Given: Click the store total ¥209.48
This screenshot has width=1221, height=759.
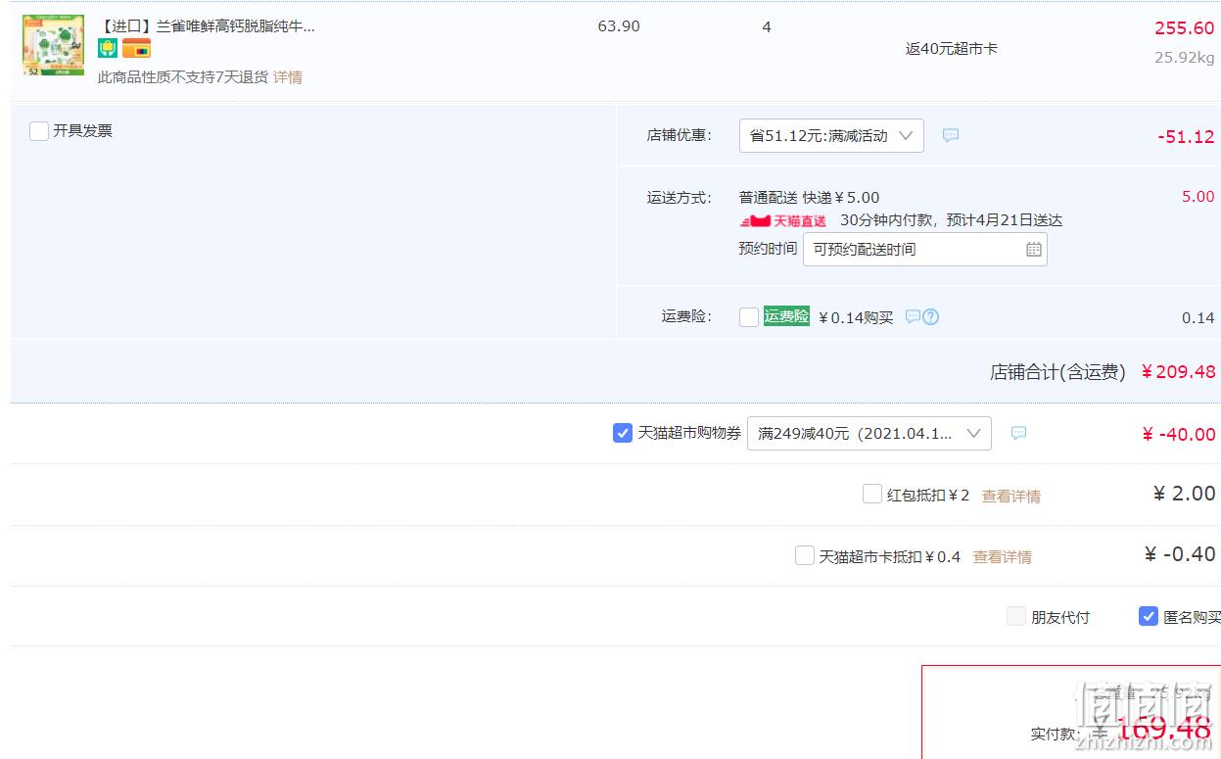Looking at the screenshot, I should point(1179,372).
